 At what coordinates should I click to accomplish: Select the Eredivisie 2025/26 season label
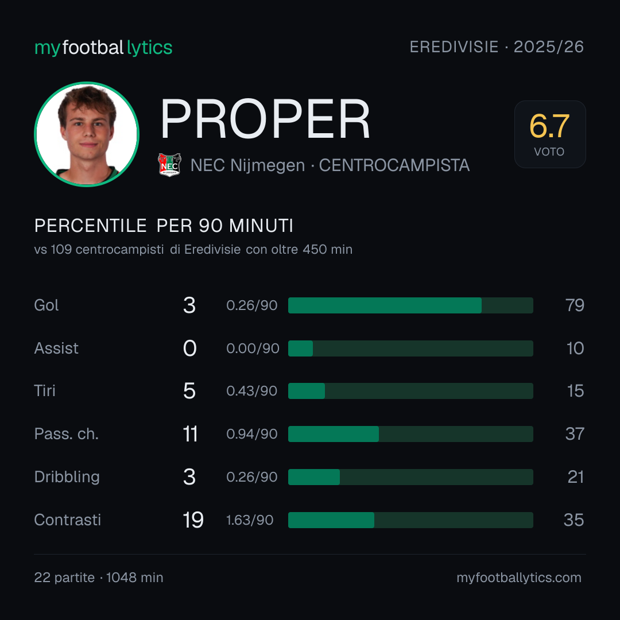click(x=497, y=47)
